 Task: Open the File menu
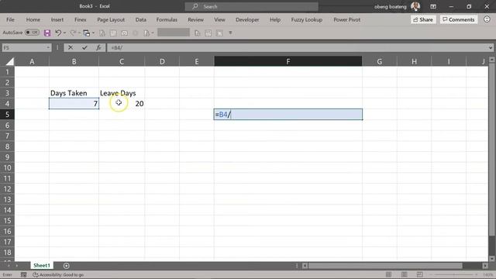pos(10,19)
